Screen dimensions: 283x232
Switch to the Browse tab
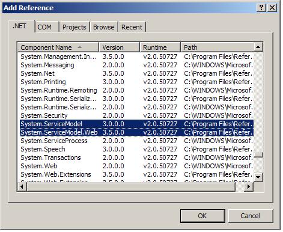104,27
